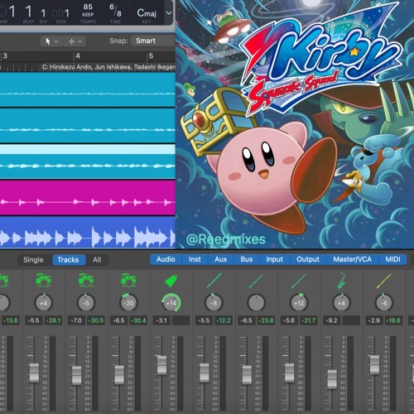
Task: Open the Cmaj key signature menu
Action: click(147, 12)
